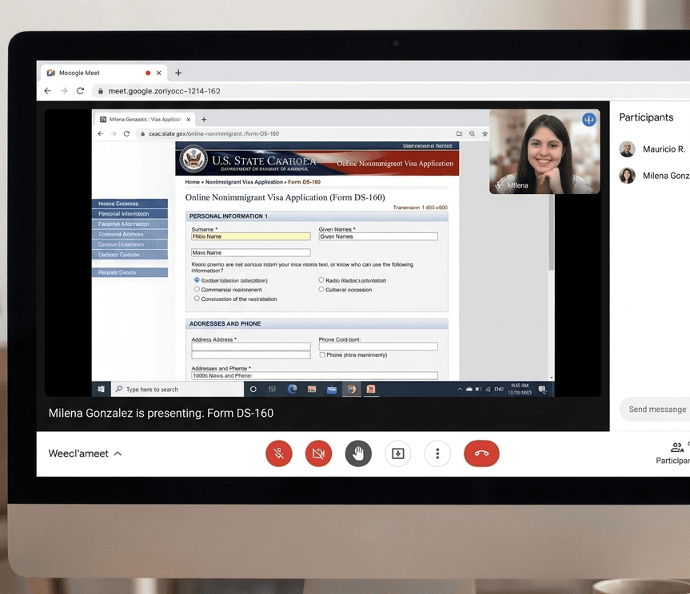The width and height of the screenshot is (690, 594).
Task: Select the Cultaral occassion radio option
Action: point(321,289)
